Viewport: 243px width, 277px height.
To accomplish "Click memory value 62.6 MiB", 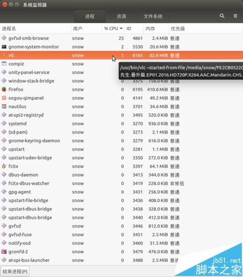I will point(158,55).
